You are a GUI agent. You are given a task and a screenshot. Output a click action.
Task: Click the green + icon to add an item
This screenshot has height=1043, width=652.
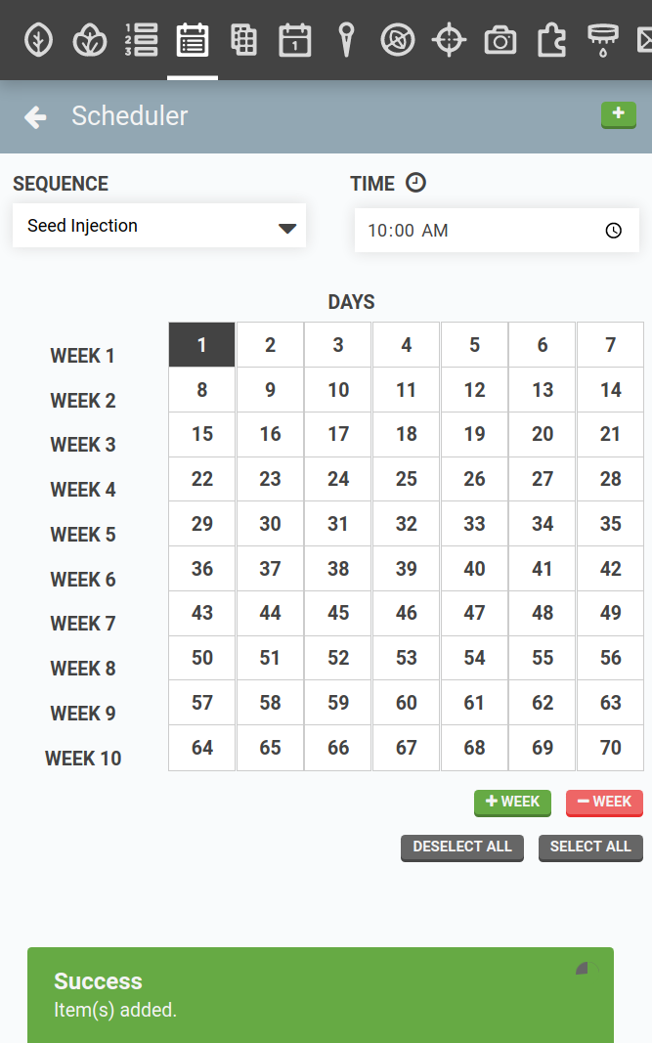[618, 114]
